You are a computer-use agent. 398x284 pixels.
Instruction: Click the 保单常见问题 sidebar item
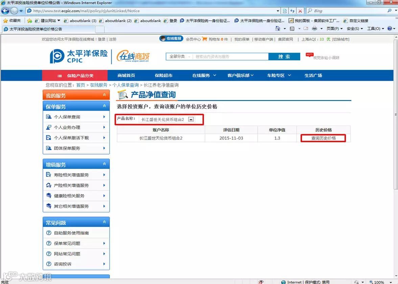(76, 243)
